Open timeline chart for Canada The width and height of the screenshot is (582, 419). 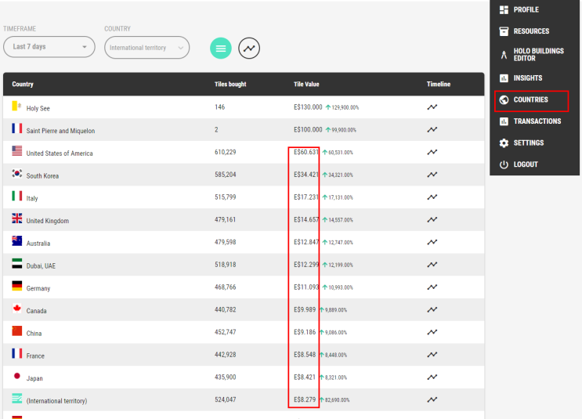pyautogui.click(x=432, y=309)
